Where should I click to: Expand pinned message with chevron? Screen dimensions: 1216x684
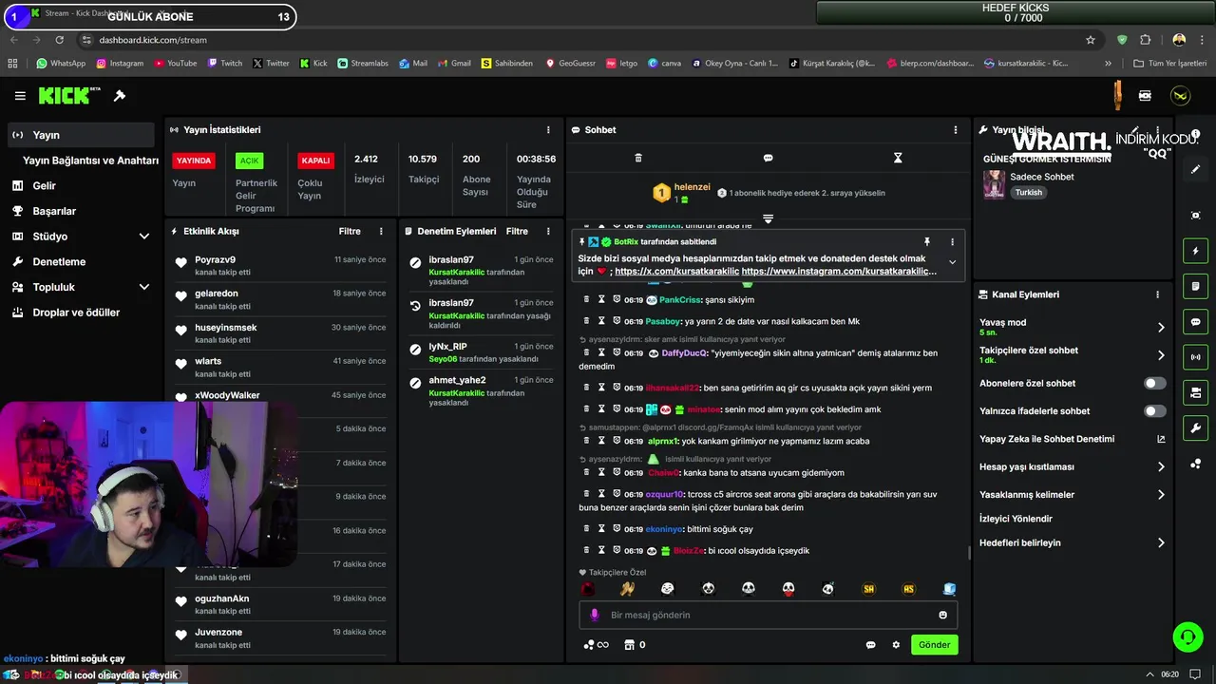pyautogui.click(x=952, y=263)
